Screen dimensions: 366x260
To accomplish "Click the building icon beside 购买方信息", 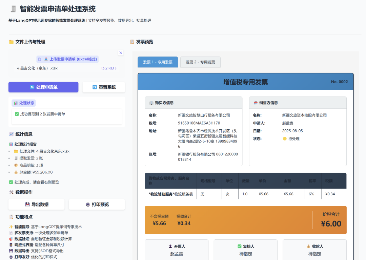I will click(x=151, y=103).
